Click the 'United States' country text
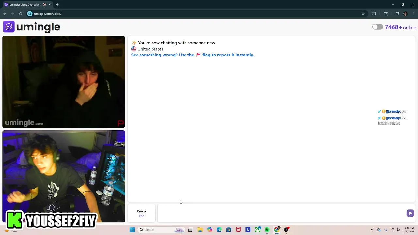418x235 pixels. pos(150,49)
